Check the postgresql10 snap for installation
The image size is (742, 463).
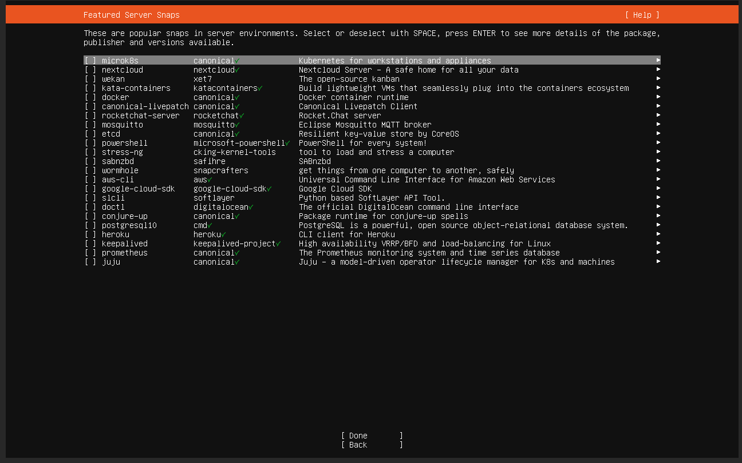click(x=90, y=225)
